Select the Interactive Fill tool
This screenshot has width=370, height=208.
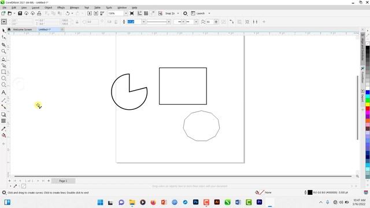[x=3, y=135]
